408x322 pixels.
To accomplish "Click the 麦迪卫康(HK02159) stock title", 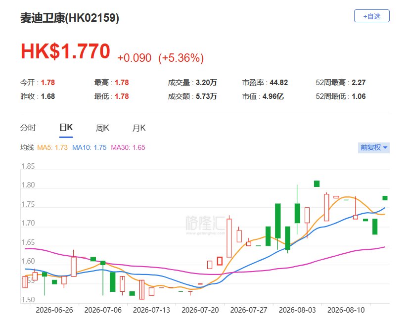I will pos(70,18).
